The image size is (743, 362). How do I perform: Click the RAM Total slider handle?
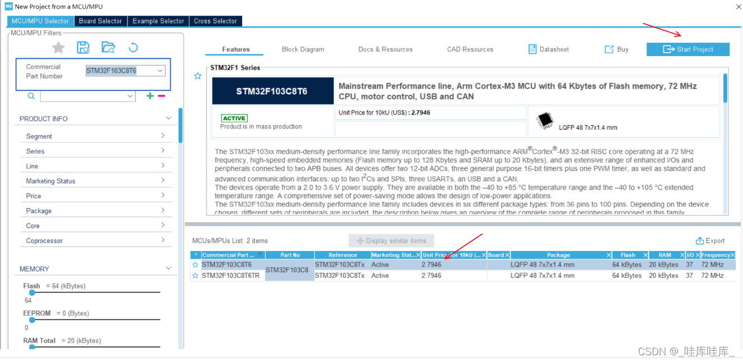pyautogui.click(x=32, y=347)
